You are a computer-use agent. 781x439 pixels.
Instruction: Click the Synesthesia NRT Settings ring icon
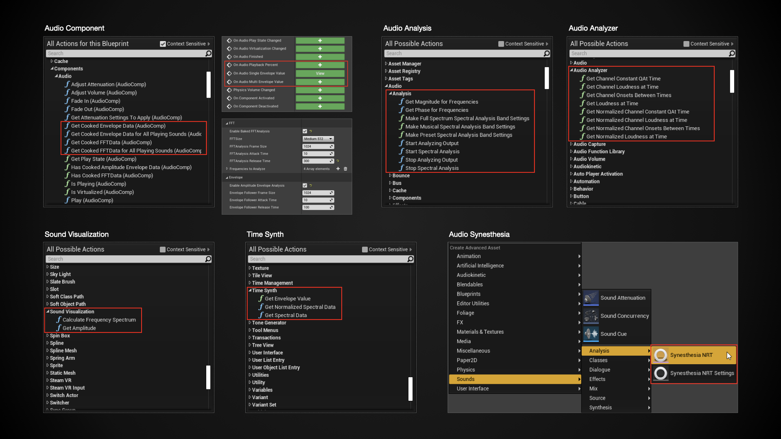[661, 373]
